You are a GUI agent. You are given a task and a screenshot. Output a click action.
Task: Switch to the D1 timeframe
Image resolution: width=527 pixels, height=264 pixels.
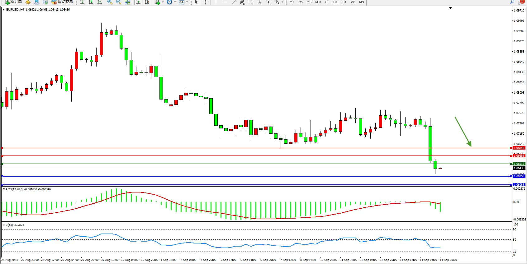pyautogui.click(x=344, y=2)
